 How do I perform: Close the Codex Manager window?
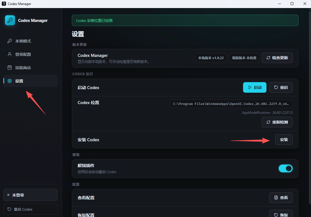point(305,4)
